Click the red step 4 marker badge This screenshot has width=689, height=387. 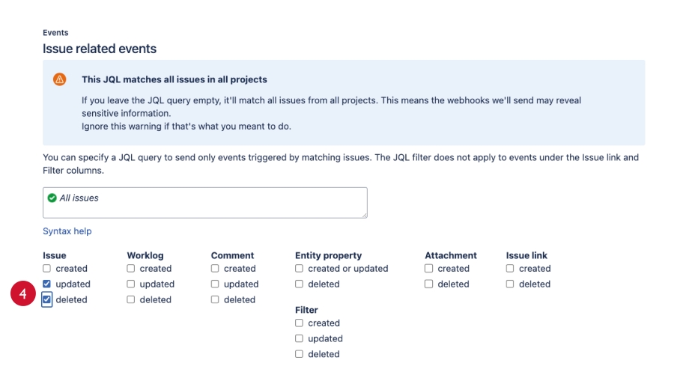pyautogui.click(x=23, y=293)
